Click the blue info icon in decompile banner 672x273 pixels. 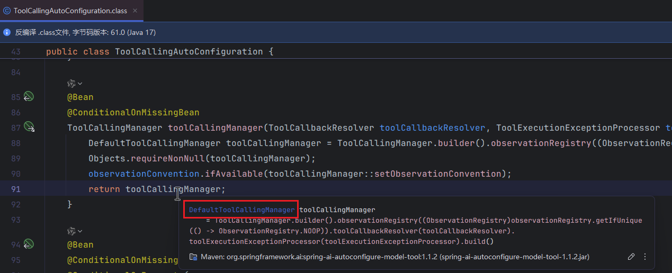[7, 32]
